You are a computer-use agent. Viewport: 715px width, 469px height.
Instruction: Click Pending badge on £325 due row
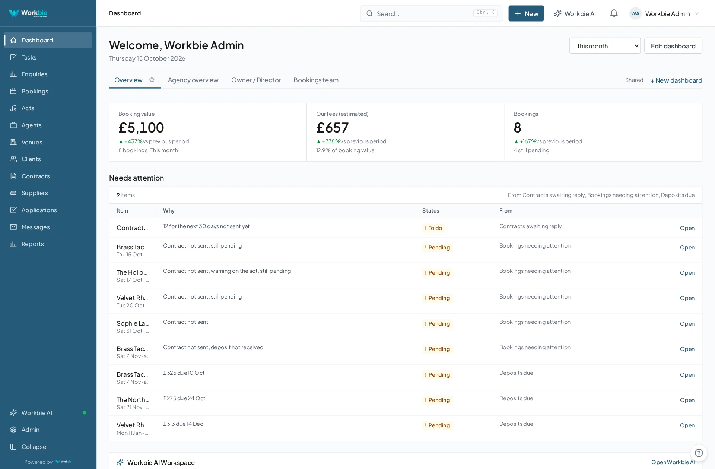pyautogui.click(x=437, y=375)
